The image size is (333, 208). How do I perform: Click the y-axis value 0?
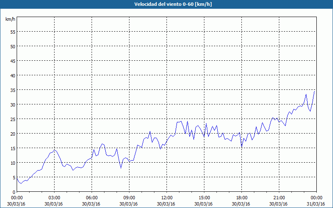(14, 192)
